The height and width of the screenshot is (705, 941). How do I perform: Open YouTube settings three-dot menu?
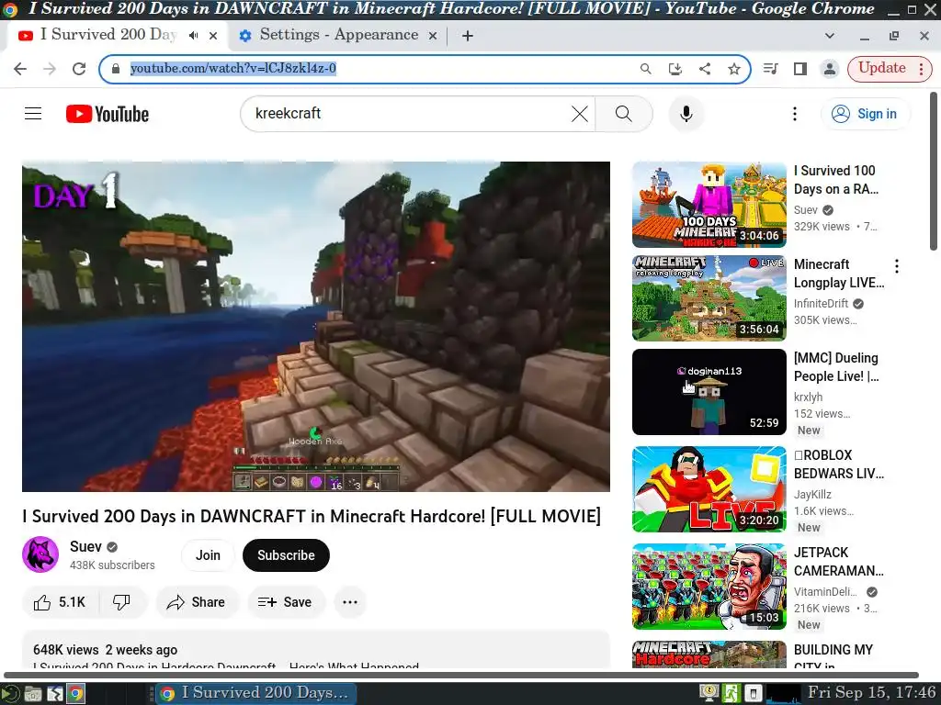tap(795, 114)
